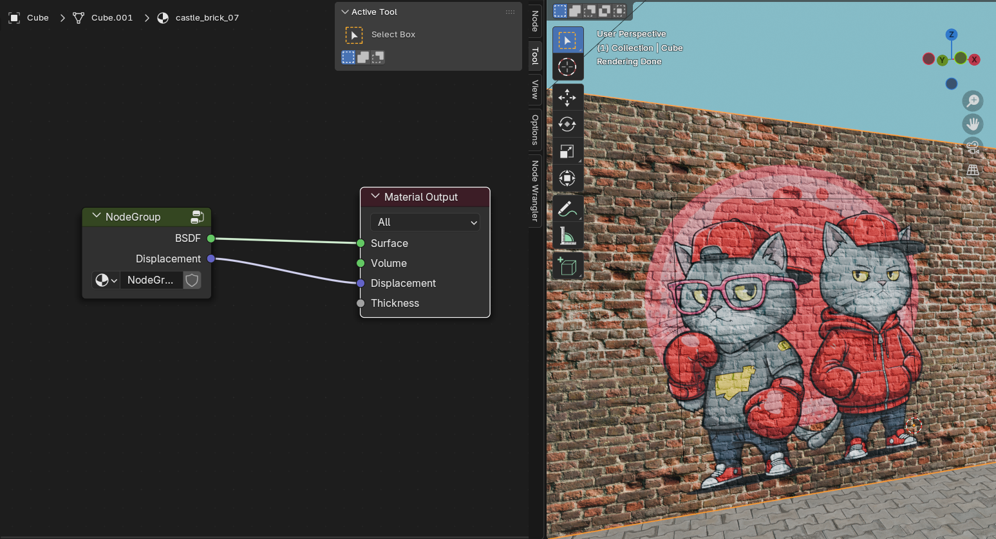Click the NodeGroup Displacement output socket
996x539 pixels.
[x=211, y=259]
